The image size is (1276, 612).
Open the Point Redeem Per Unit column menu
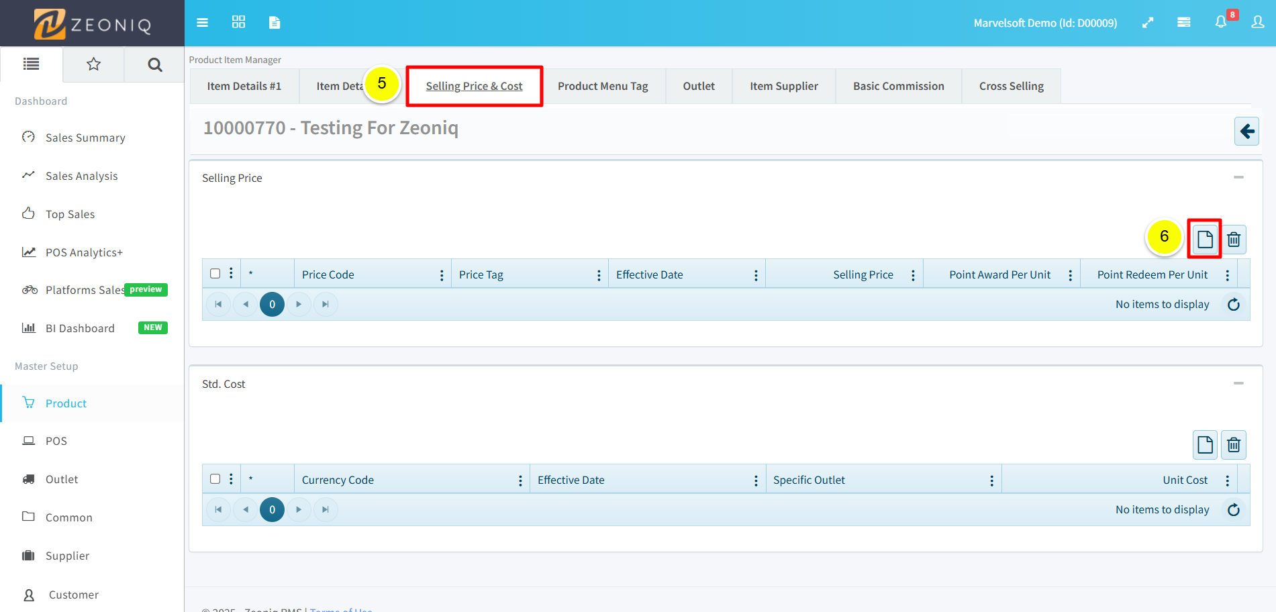coord(1227,275)
